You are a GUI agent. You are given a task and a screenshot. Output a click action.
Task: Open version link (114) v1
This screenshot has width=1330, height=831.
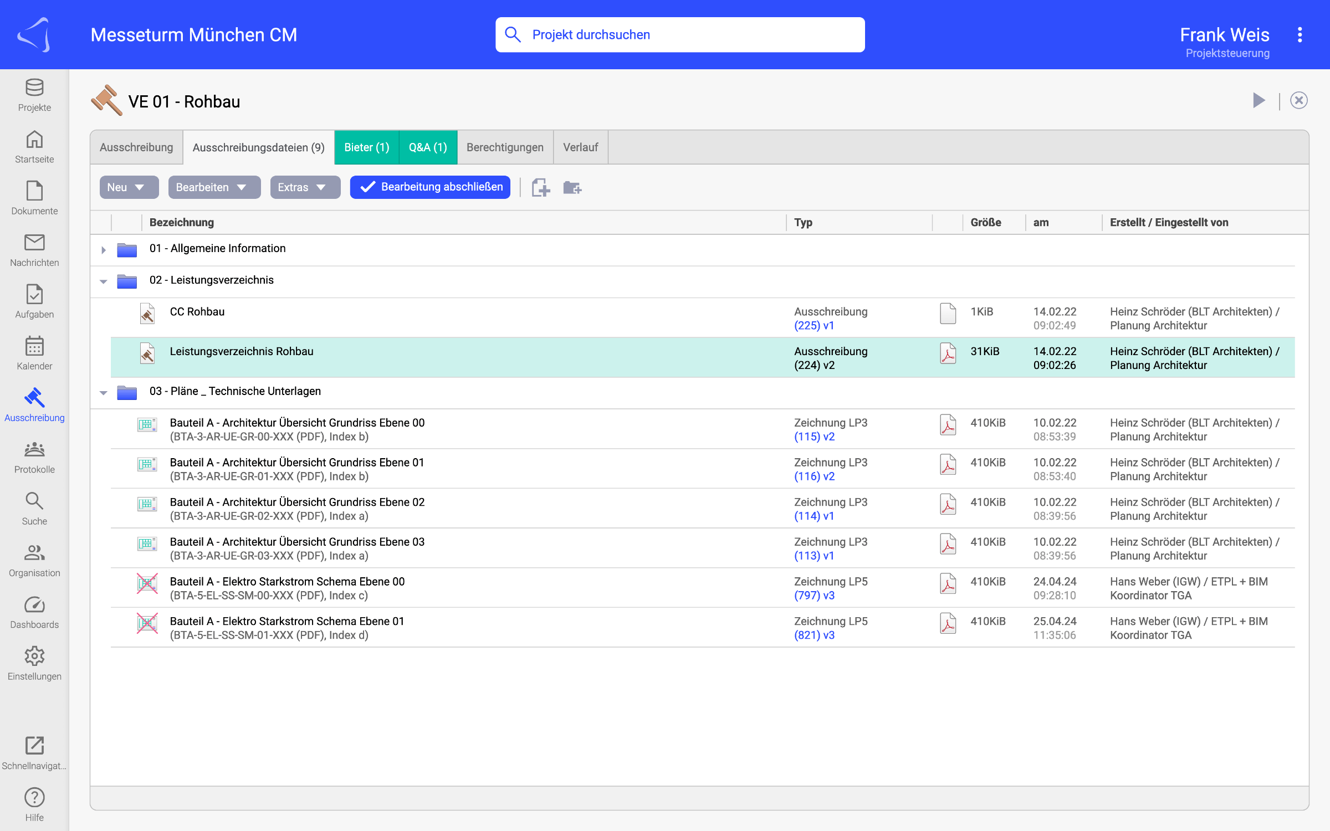click(x=814, y=516)
